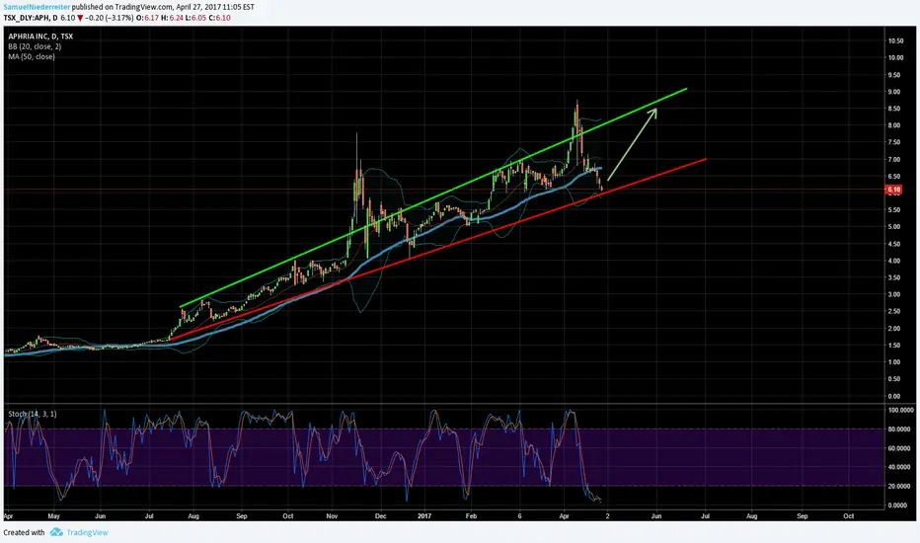Click the Nov label on time axis
920x543 pixels.
pyautogui.click(x=332, y=516)
